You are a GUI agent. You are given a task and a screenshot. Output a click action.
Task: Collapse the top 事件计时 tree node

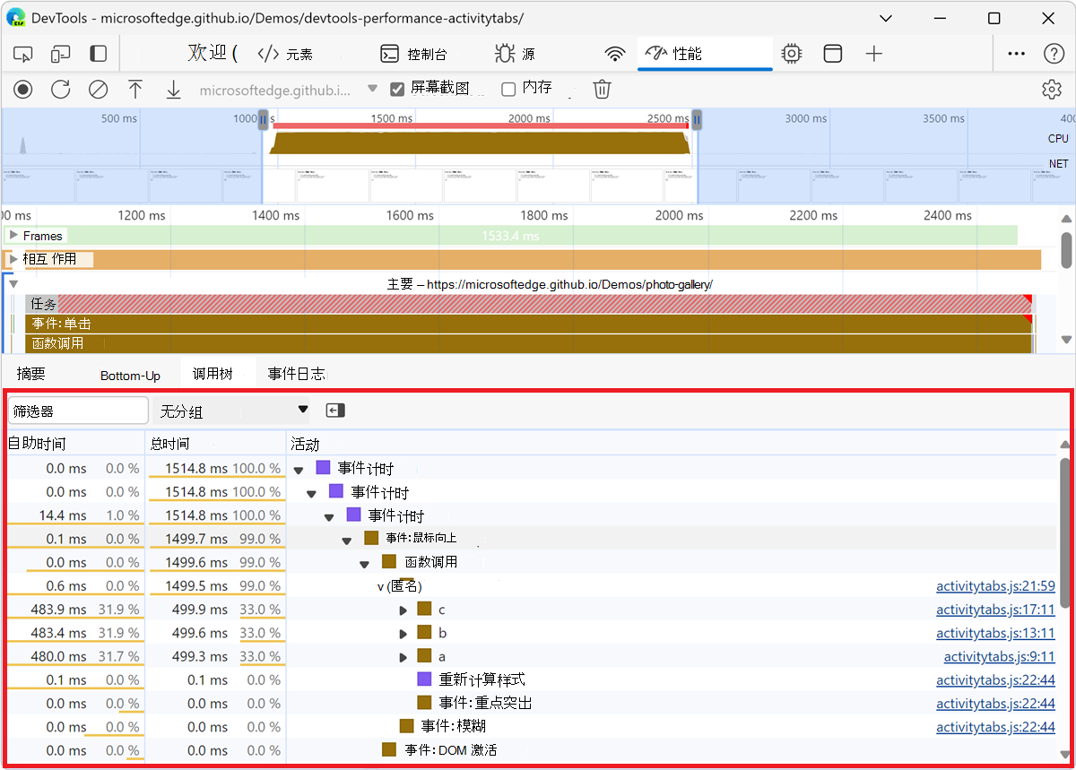[298, 467]
